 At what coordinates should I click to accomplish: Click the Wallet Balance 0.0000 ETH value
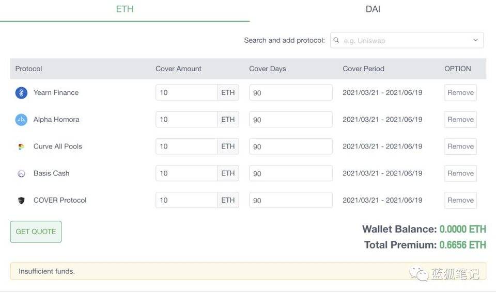coord(462,229)
